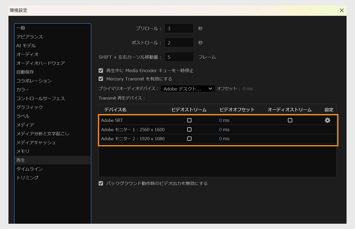This screenshot has width=355, height=229.
Task: Click the ビデオオフセット column header
Action: click(x=237, y=110)
